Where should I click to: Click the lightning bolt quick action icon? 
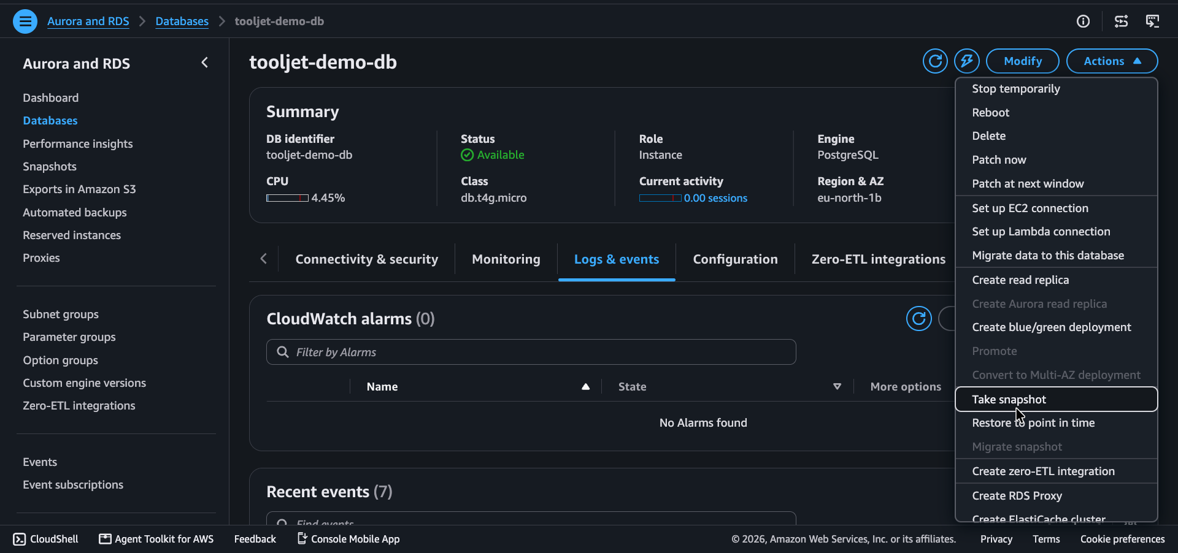[x=967, y=61]
